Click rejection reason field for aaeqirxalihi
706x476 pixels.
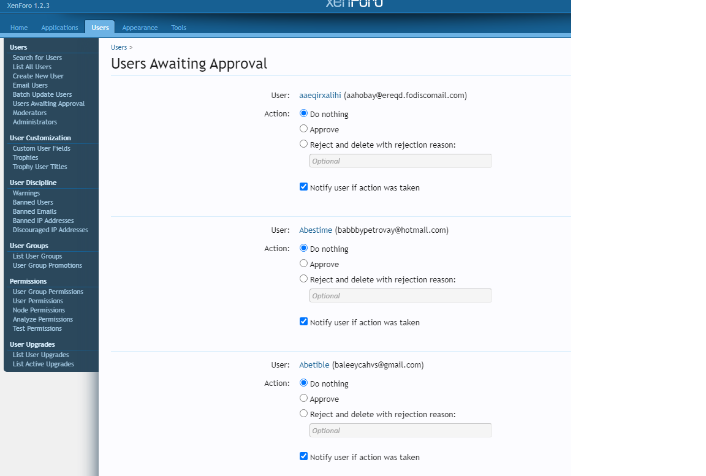coord(401,161)
